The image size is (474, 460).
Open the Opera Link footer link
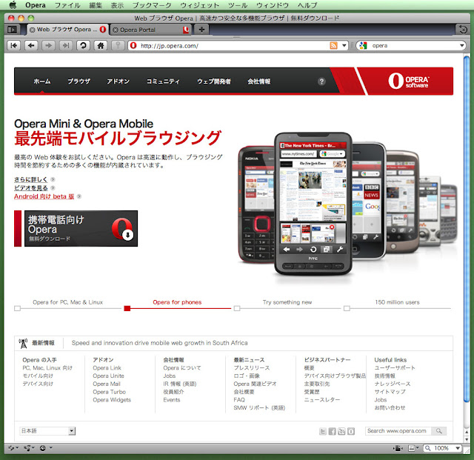pos(107,367)
